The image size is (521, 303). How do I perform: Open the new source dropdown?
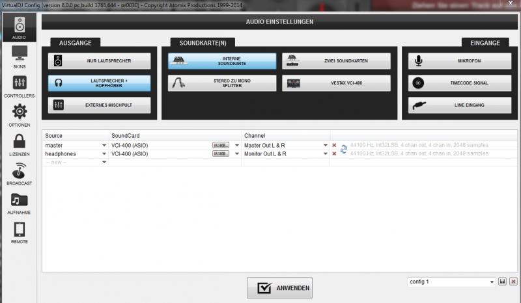pos(104,163)
